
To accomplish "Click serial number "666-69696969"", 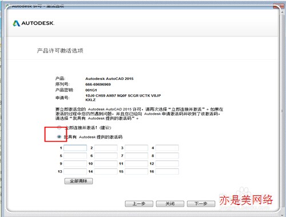I will coord(98,85).
